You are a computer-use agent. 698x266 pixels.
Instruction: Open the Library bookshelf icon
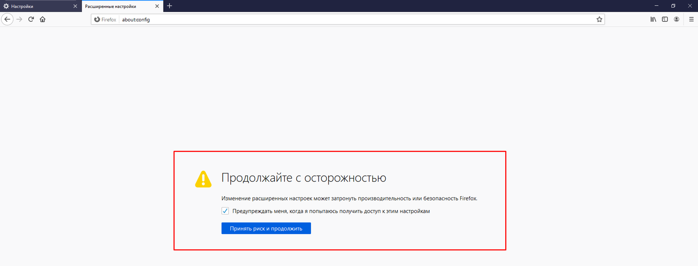point(653,19)
